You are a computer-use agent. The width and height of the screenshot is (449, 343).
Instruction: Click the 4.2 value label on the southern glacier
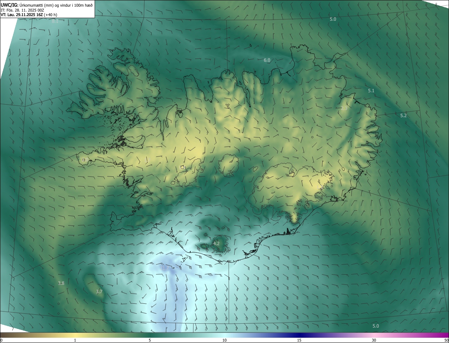click(216, 243)
